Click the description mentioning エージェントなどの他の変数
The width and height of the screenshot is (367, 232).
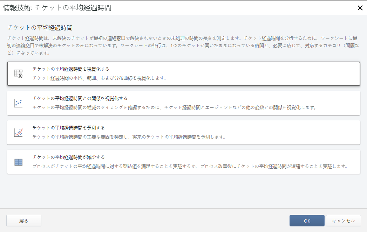174,107
